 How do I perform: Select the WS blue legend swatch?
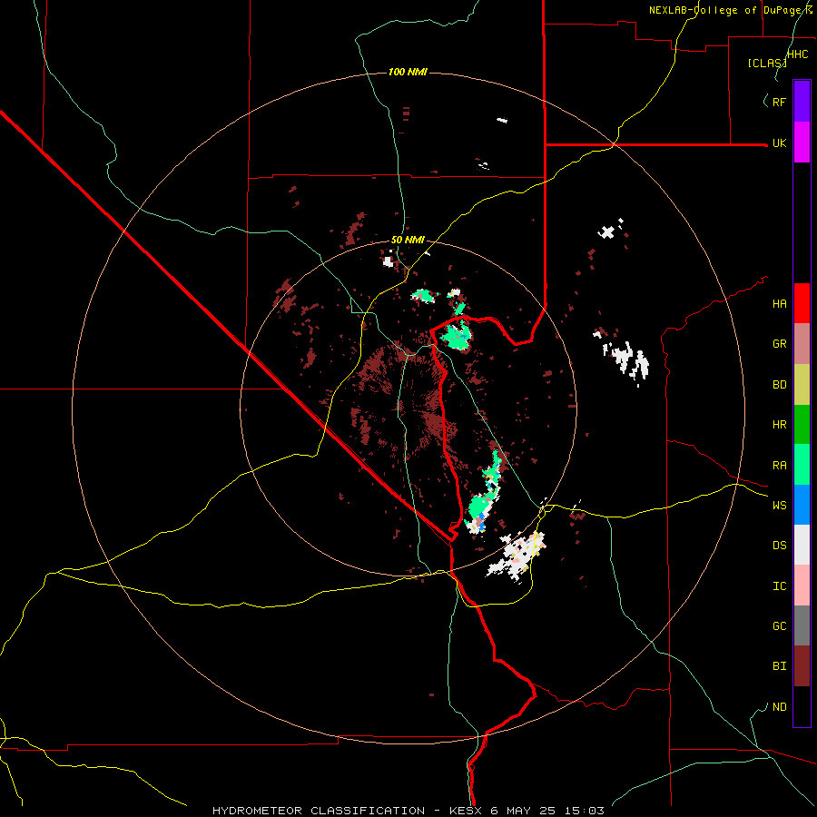pyautogui.click(x=802, y=505)
